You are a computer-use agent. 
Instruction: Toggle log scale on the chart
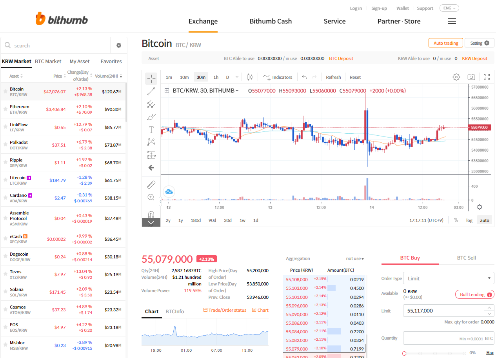pyautogui.click(x=469, y=220)
